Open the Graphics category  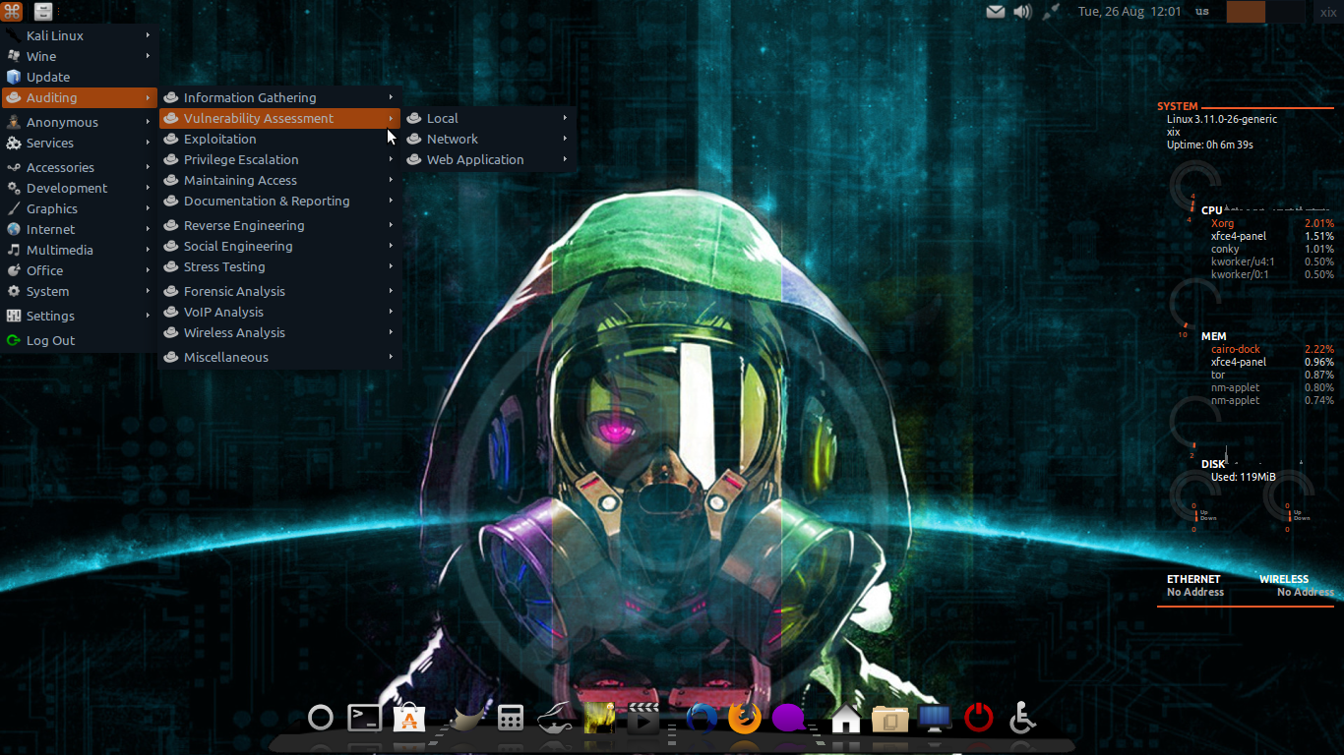click(79, 208)
